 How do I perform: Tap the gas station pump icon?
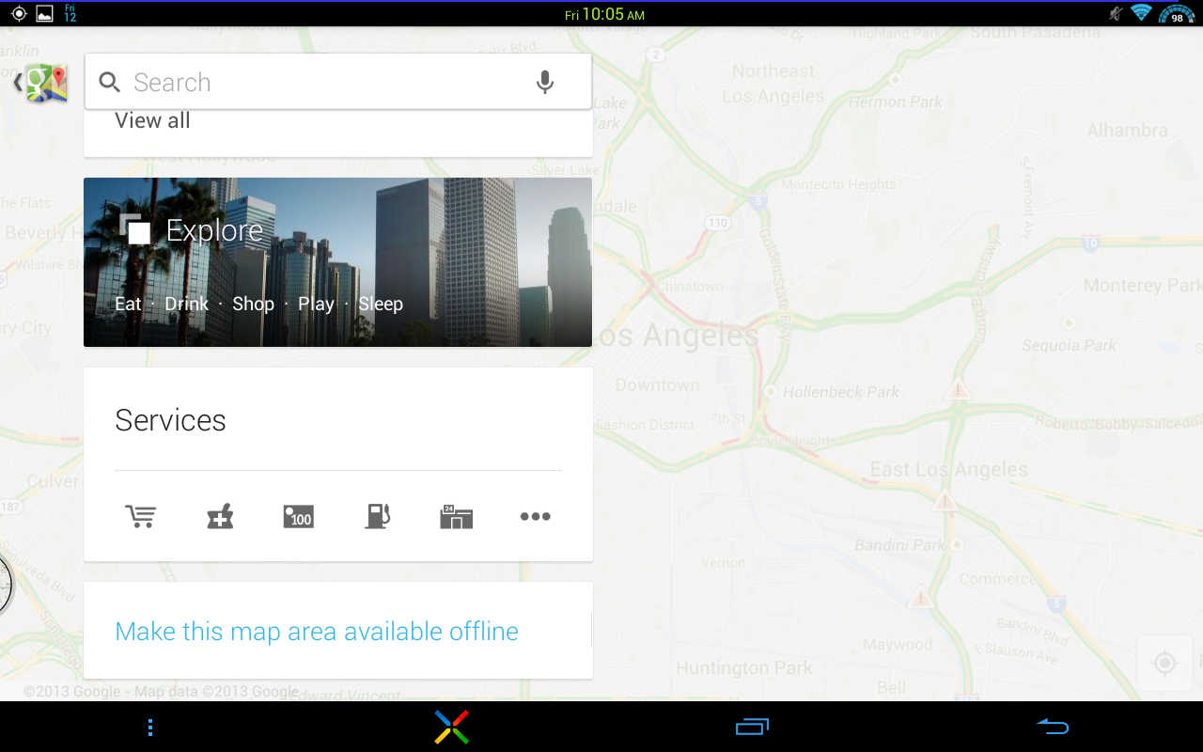pyautogui.click(x=378, y=516)
